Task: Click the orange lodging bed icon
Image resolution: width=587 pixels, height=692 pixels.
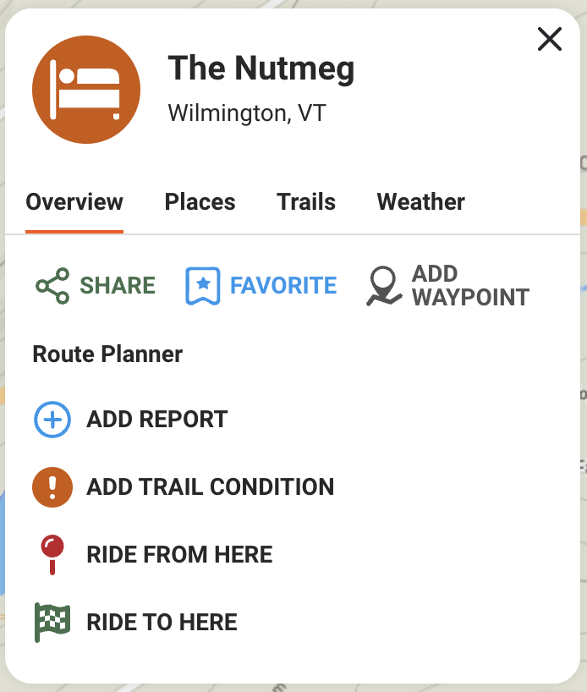Action: (x=85, y=89)
